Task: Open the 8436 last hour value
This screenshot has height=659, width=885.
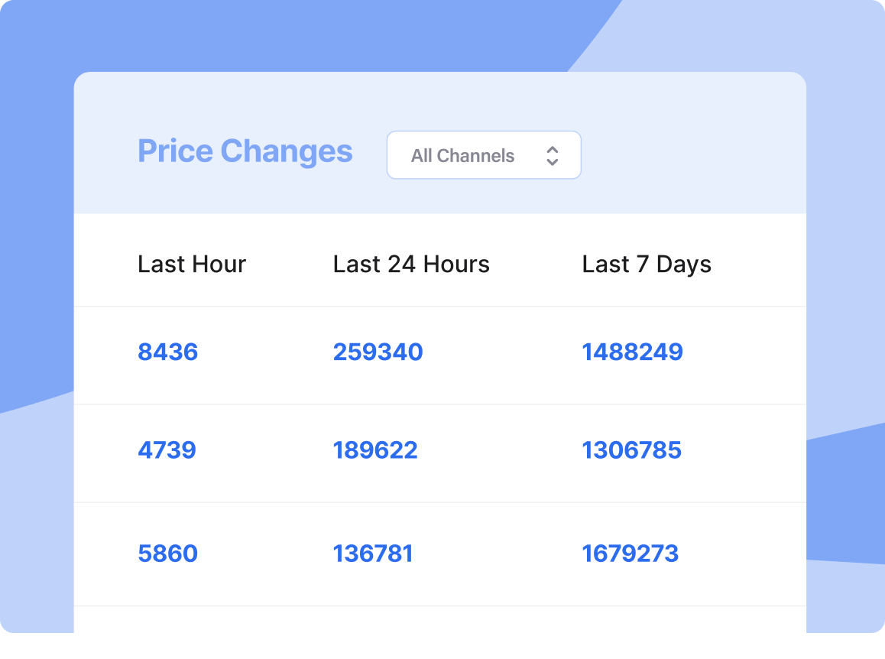Action: [168, 352]
